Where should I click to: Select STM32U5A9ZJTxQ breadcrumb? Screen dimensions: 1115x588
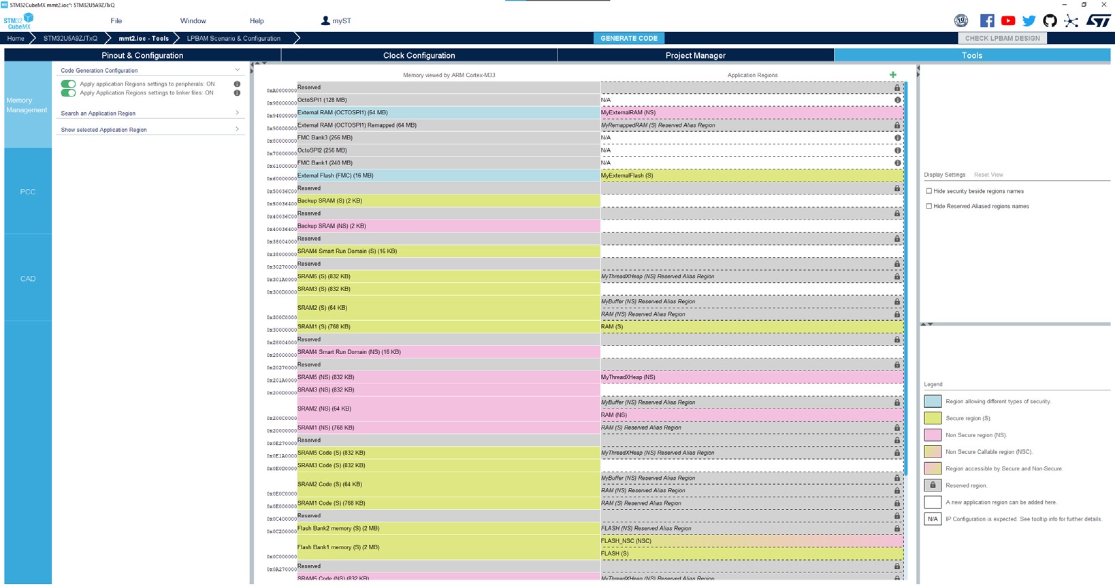click(x=70, y=39)
